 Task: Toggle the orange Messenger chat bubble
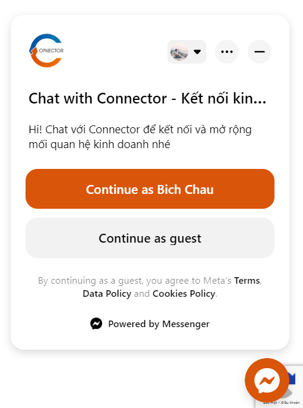267,381
